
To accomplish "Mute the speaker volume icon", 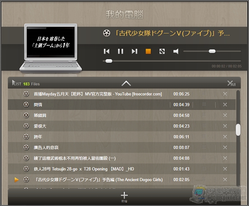I will [176, 51].
